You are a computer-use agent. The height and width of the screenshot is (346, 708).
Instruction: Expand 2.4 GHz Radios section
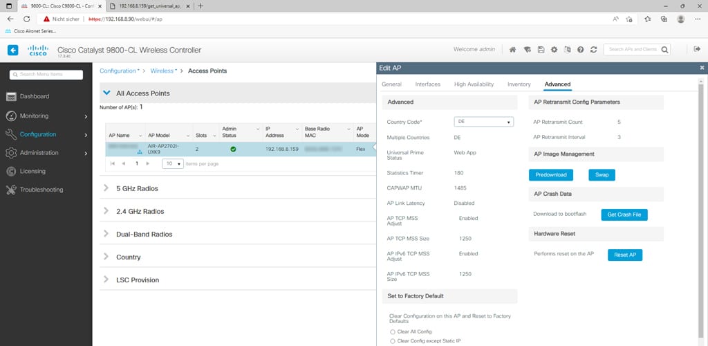(x=106, y=211)
